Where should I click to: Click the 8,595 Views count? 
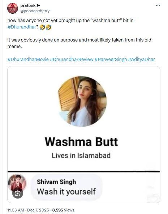click(x=63, y=210)
